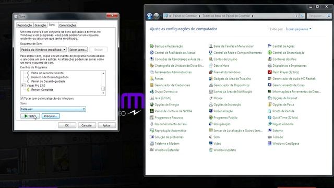Screen dimensions: 334x188
Task: Open Teclado item in Control Panel
Action: click(x=278, y=137)
